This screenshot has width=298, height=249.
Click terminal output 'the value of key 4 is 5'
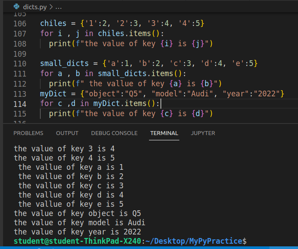(x=64, y=158)
